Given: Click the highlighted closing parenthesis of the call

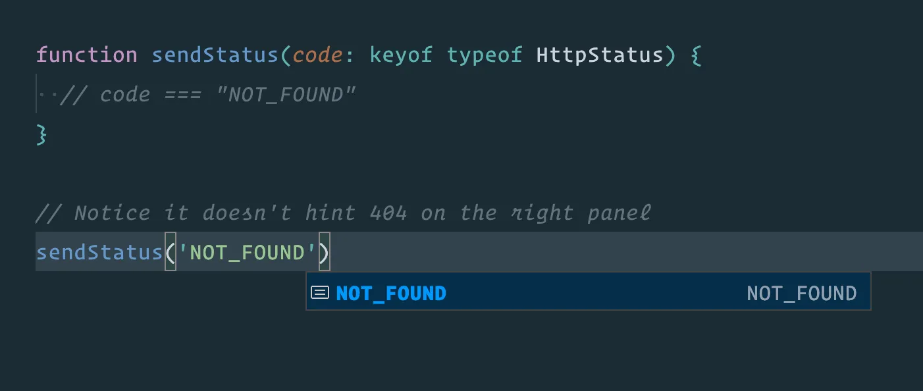Looking at the screenshot, I should (324, 252).
